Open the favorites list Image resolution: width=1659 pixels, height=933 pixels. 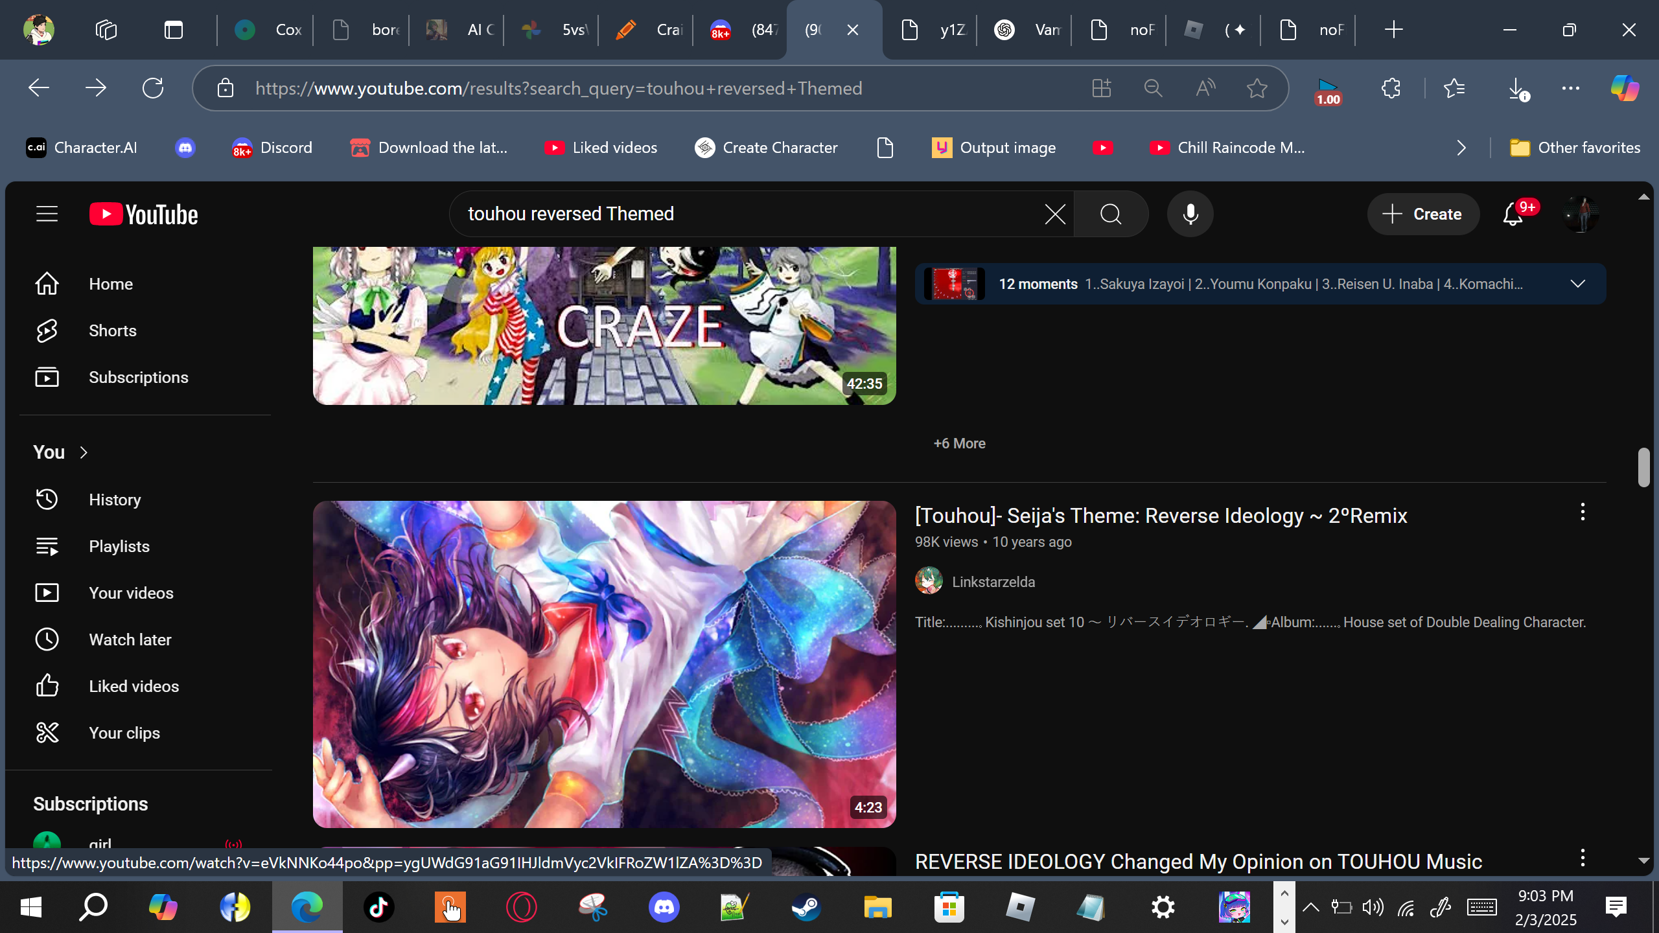[x=1454, y=88]
